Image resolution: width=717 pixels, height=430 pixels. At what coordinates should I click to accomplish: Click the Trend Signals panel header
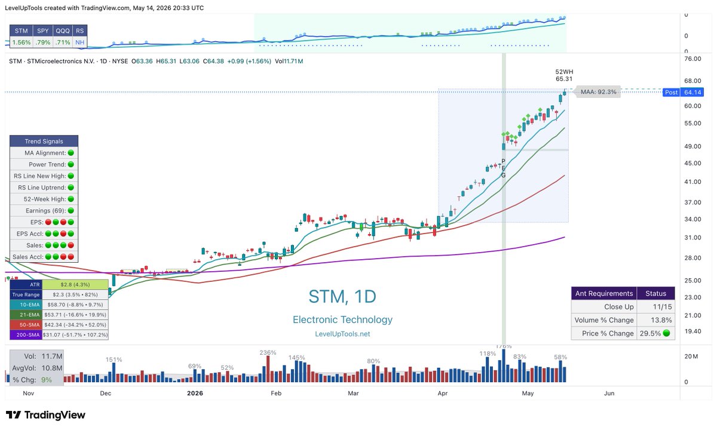click(44, 141)
